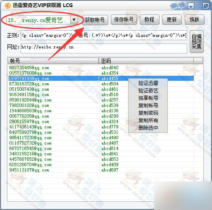Screen dimensions: 212x210
Task: Select account row 290615597@qq.com
Action: pos(29,121)
